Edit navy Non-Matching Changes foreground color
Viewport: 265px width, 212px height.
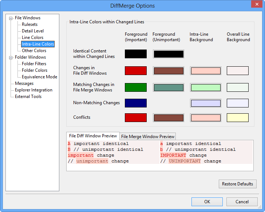[136, 103]
